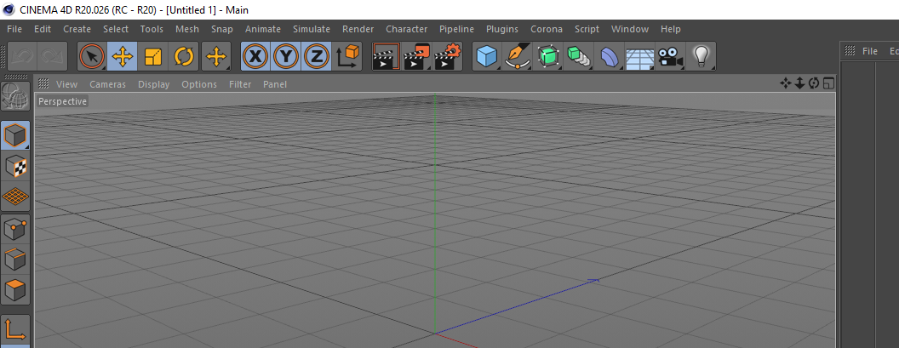The width and height of the screenshot is (899, 348).
Task: Click Render View clapperboard icon
Action: tap(386, 56)
